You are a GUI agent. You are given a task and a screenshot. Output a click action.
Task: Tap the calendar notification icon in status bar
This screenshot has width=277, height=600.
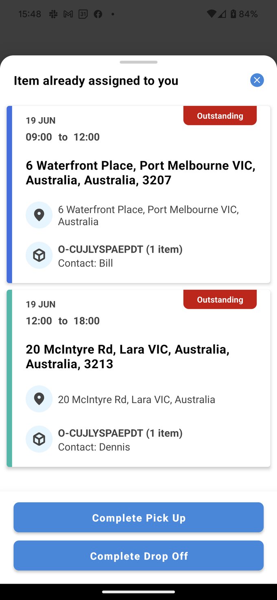pyautogui.click(x=83, y=14)
